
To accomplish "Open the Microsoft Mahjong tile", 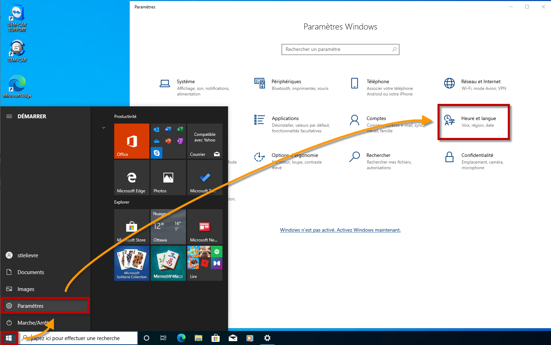I will click(168, 263).
